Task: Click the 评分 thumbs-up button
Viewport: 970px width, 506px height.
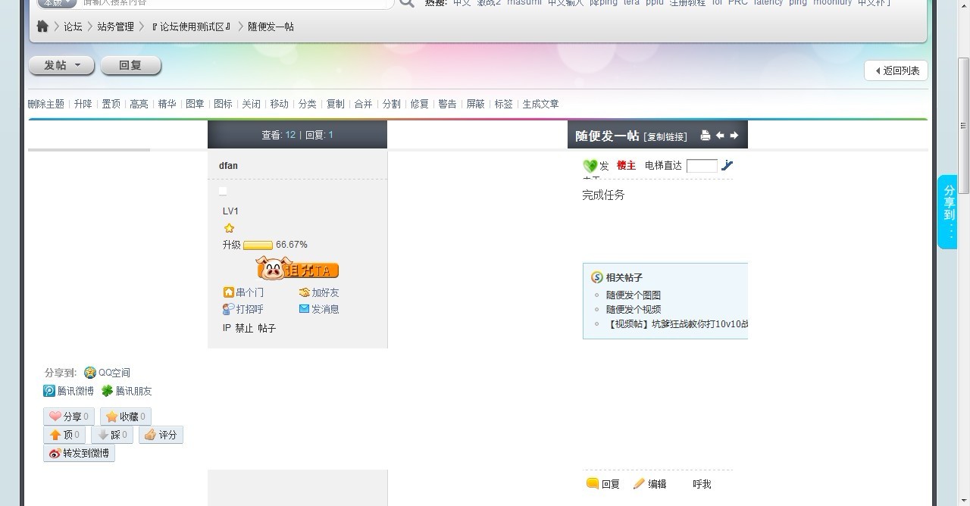Action: [x=161, y=435]
